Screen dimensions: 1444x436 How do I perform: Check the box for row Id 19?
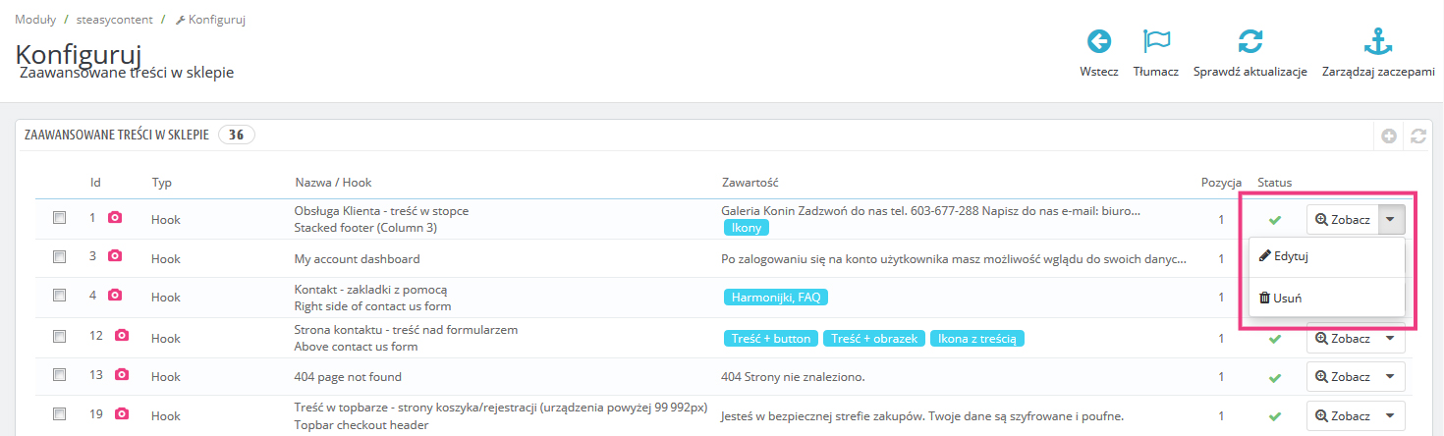60,414
